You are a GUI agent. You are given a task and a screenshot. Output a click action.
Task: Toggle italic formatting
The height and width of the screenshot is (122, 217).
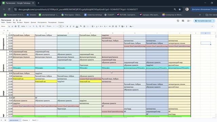pyautogui.click(x=71, y=26)
